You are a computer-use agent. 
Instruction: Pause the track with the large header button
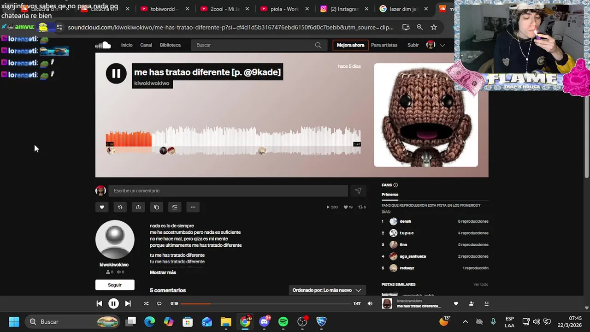click(x=116, y=73)
